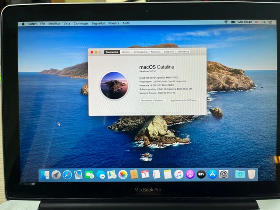
Task: Open the Vista menu
Action: coord(67,23)
